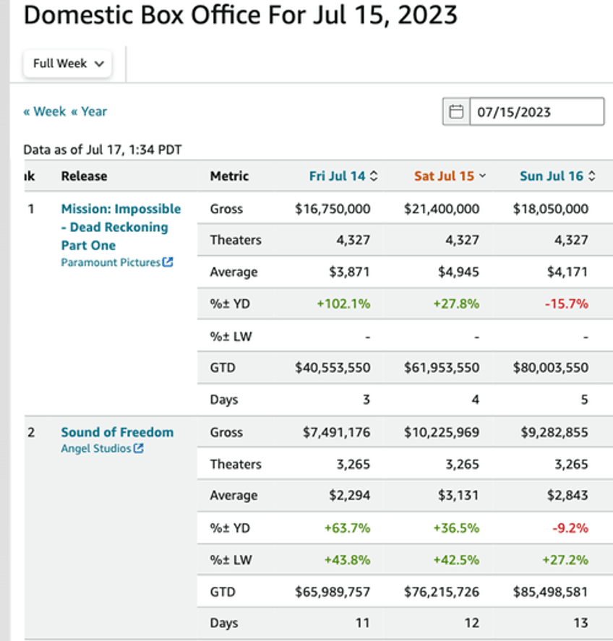Select the +27.8% YD change value

[x=456, y=304]
